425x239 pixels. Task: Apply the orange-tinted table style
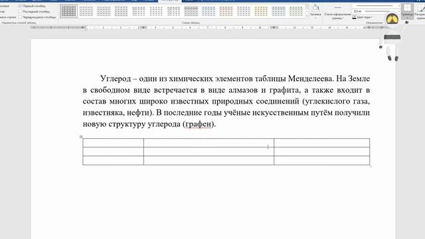(226, 11)
